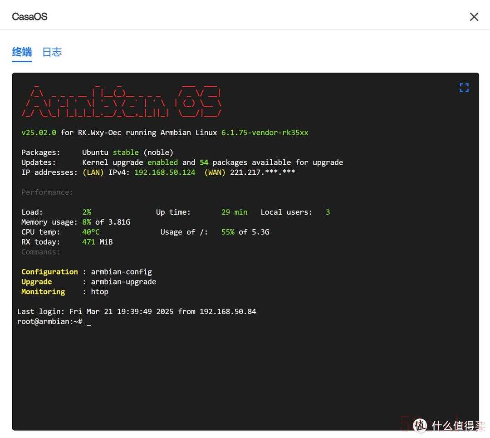Click the htop command text

point(100,292)
